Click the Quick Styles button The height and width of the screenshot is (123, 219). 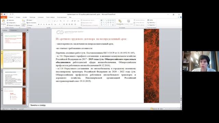pyautogui.click(x=129, y=22)
